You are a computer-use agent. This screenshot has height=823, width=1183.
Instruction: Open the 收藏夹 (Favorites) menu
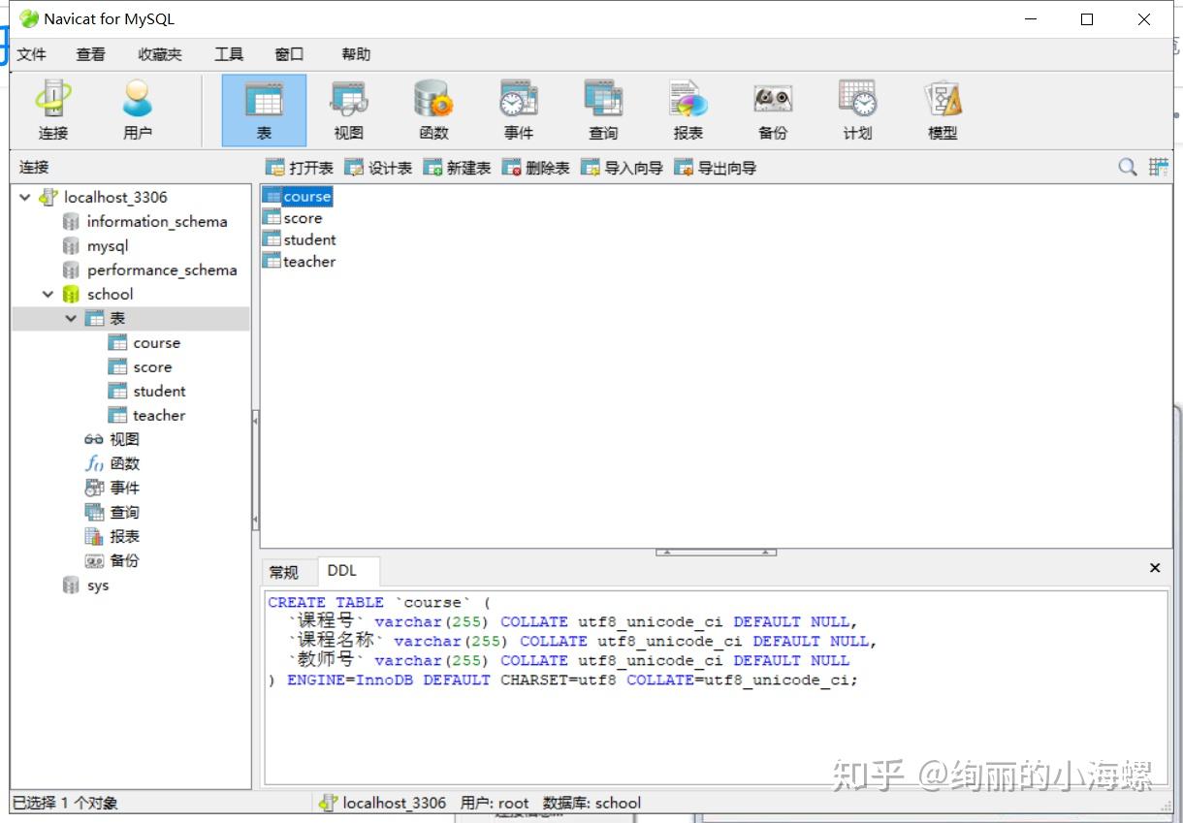click(x=160, y=54)
